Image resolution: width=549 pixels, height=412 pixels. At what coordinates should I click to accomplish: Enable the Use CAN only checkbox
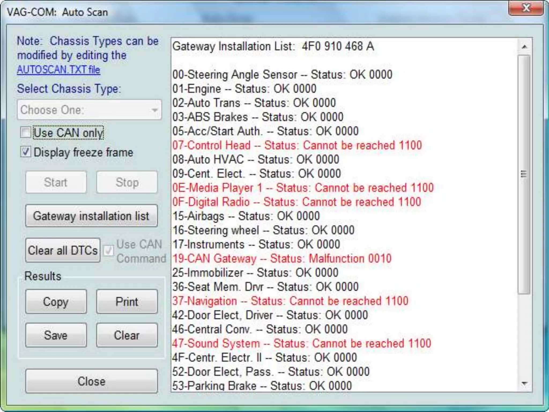[26, 133]
